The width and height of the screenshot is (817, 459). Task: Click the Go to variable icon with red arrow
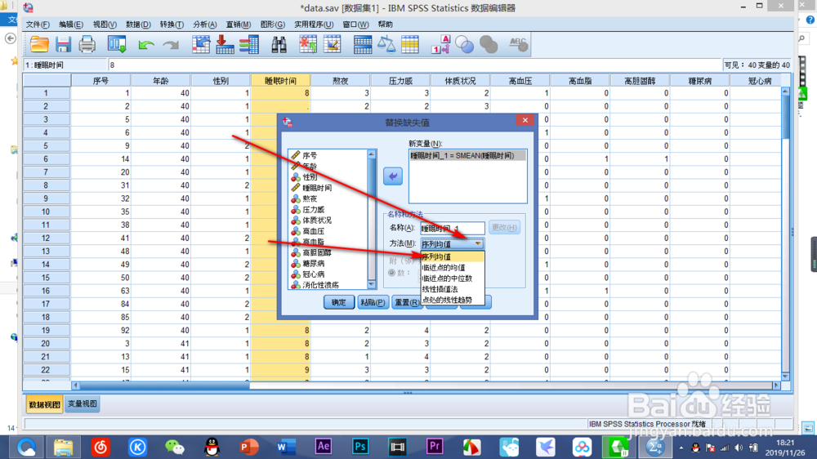225,45
